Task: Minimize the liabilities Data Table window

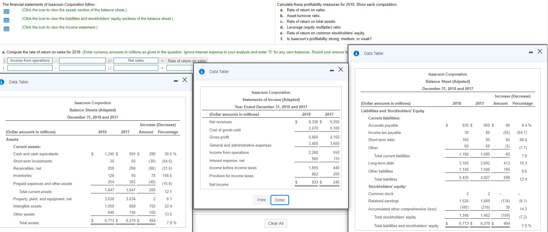Action: click(x=531, y=53)
